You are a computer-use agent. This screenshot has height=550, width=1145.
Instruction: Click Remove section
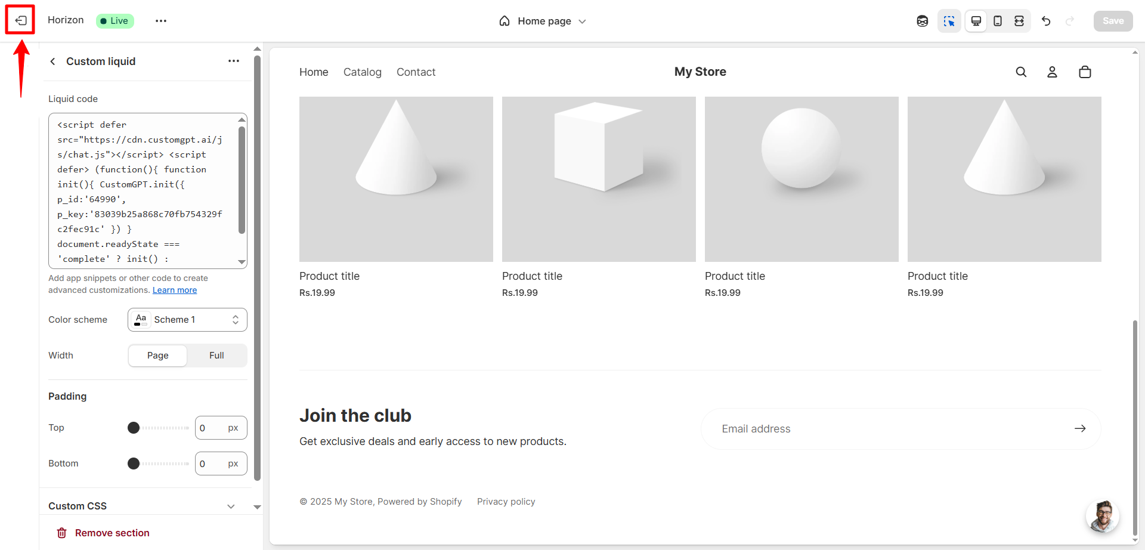point(103,533)
